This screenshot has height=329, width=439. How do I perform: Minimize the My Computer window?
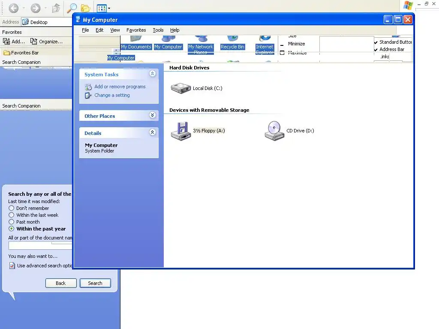pos(388,19)
